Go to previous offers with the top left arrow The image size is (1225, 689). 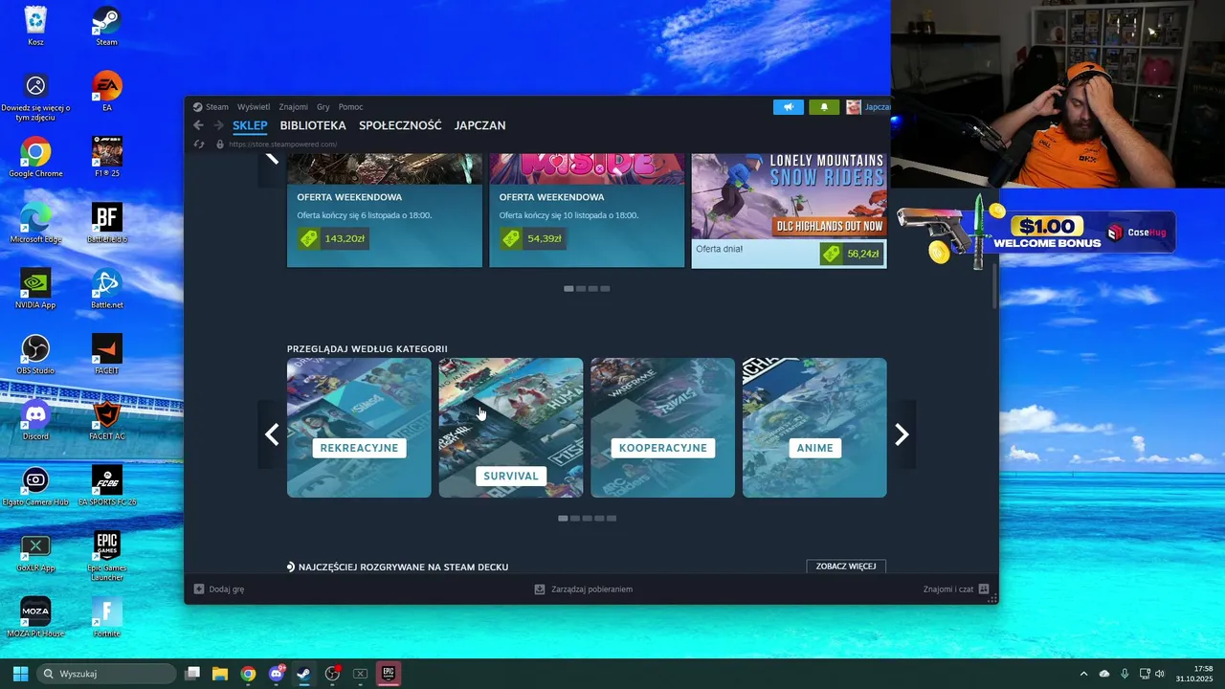pos(272,159)
